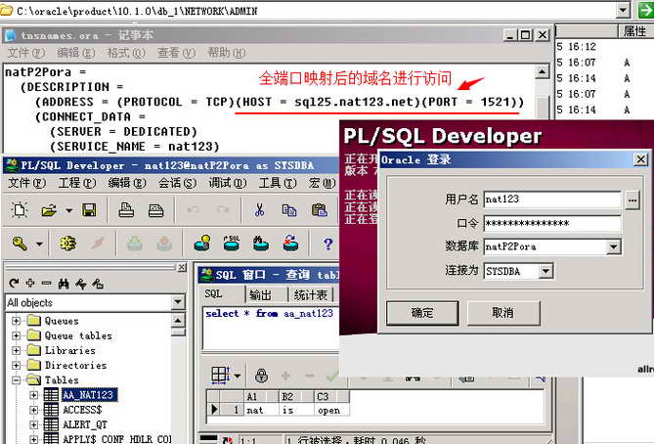
Task: Click the Cut scissors icon
Action: click(x=260, y=210)
